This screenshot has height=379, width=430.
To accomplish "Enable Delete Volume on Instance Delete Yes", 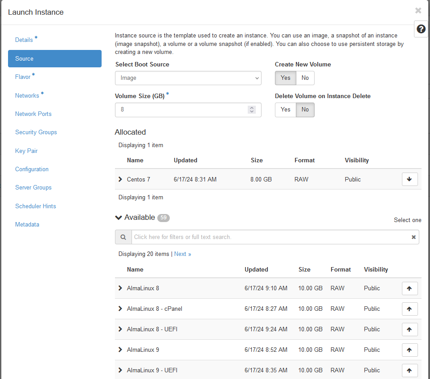I will pyautogui.click(x=286, y=110).
